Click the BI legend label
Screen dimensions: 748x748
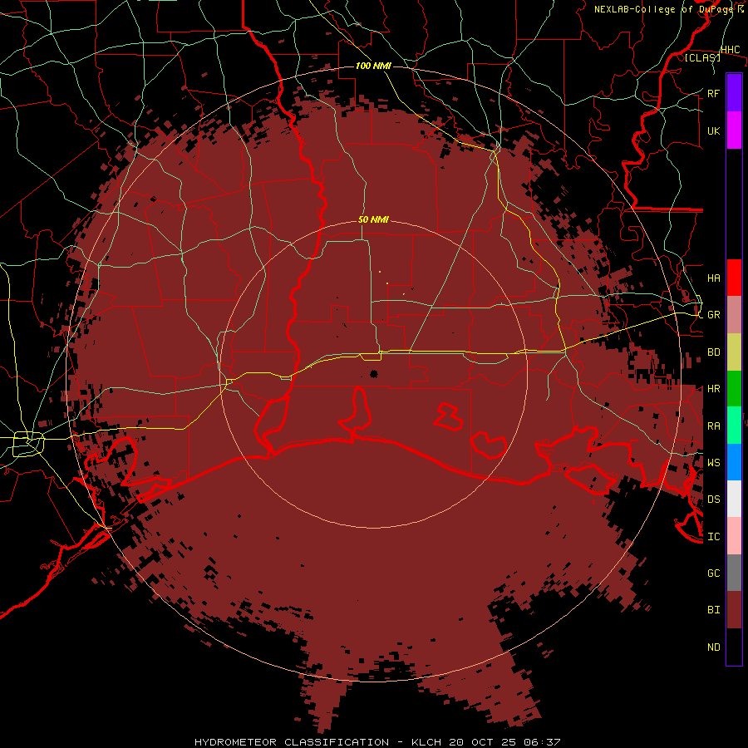pyautogui.click(x=714, y=610)
